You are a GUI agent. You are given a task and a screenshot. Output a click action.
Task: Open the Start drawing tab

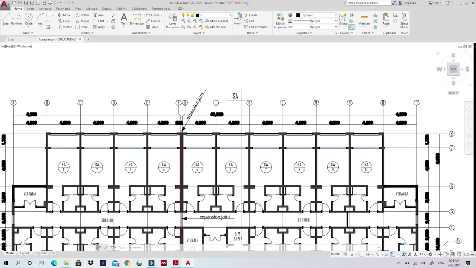(x=11, y=39)
